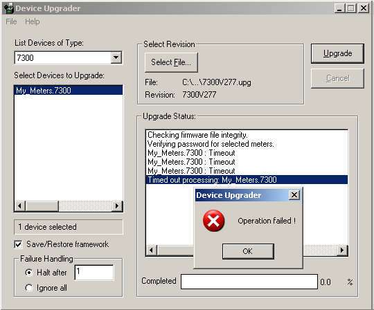
Task: Click the Device Upgrader title bar app icon
Action: (x=9, y=8)
